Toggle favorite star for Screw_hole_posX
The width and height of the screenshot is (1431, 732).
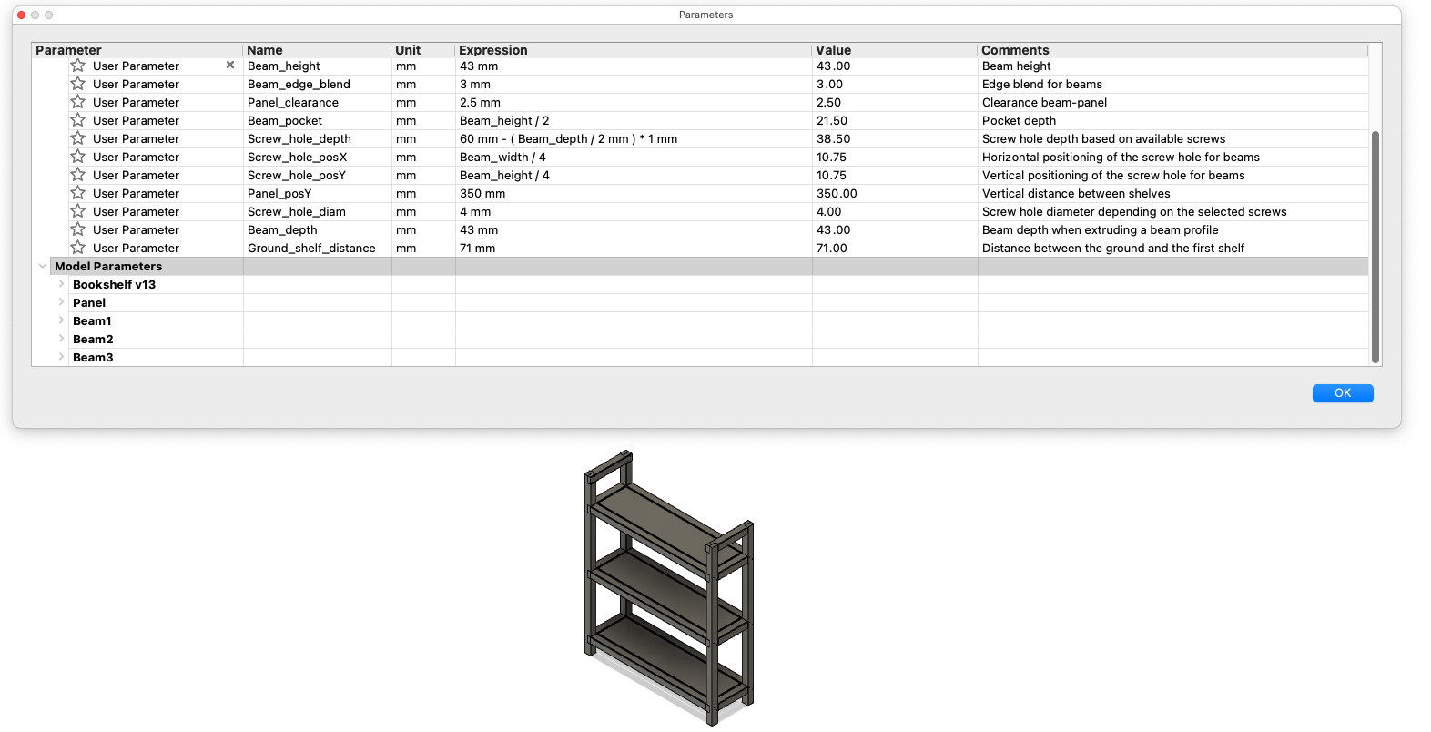click(x=78, y=157)
